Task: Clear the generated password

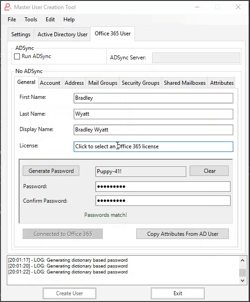Action: click(209, 171)
